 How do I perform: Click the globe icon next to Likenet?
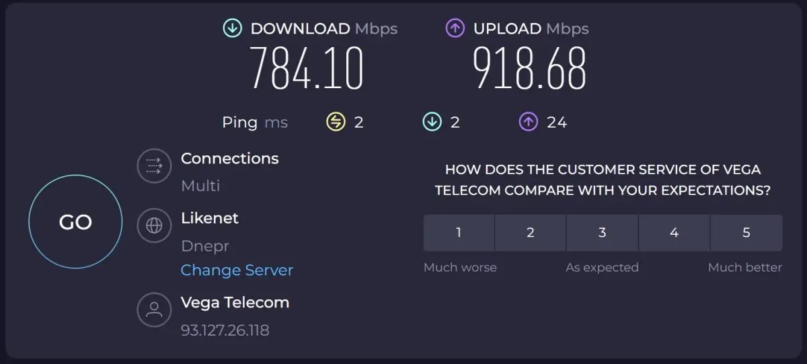pos(154,225)
